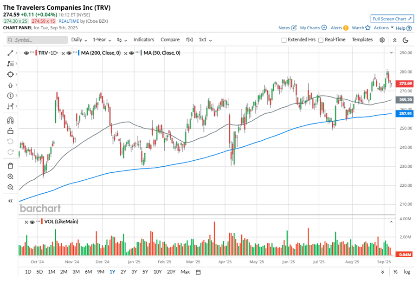Remove the MA 50 indicator
The image size is (419, 281).
point(126,53)
